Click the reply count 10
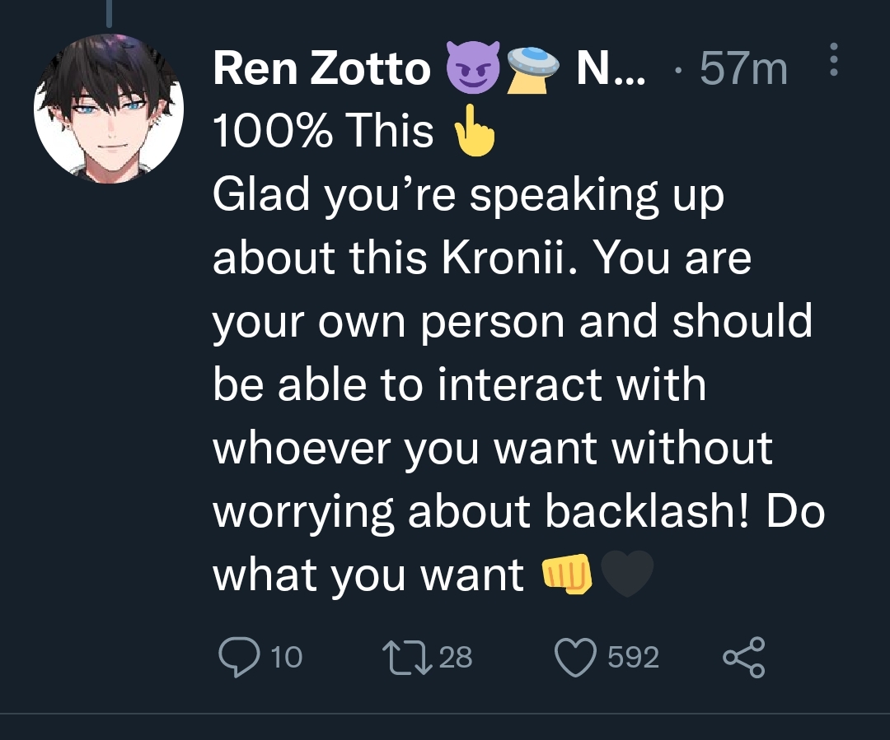Screen dimensions: 890x740 [287, 657]
